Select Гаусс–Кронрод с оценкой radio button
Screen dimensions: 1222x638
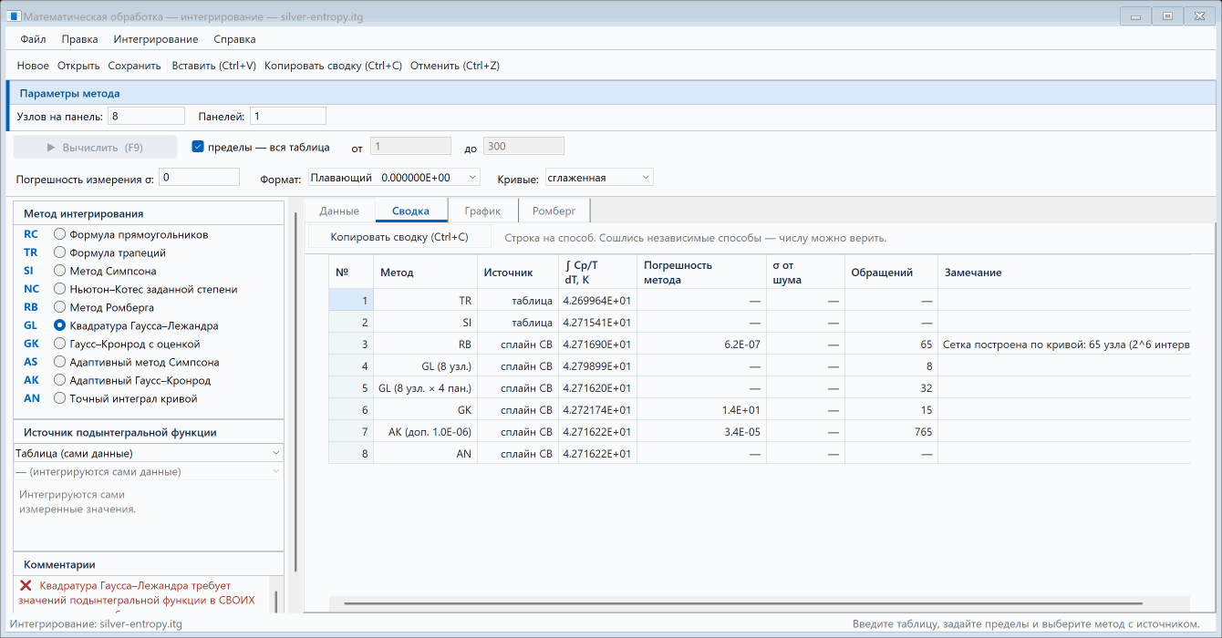point(60,344)
